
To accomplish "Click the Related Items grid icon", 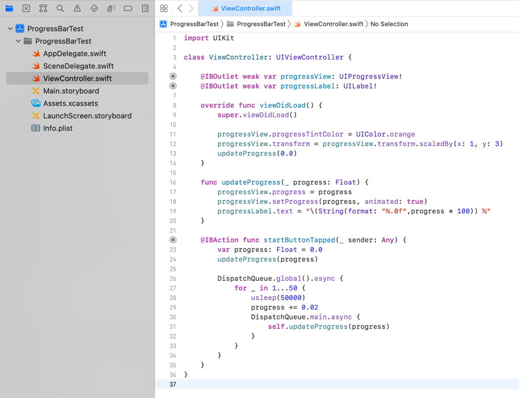I will pyautogui.click(x=164, y=8).
